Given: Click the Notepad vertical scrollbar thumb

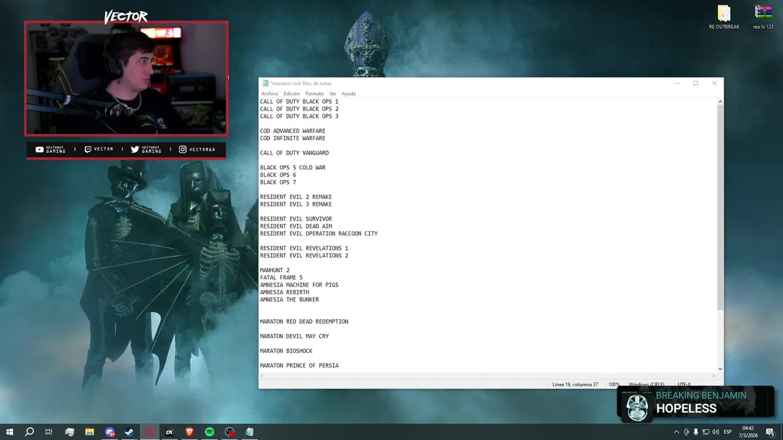Looking at the screenshot, I should [720, 207].
